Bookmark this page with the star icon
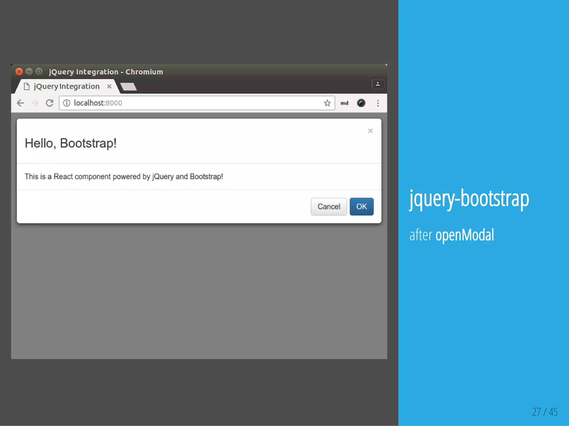Screen dimensions: 569x426 click(327, 103)
